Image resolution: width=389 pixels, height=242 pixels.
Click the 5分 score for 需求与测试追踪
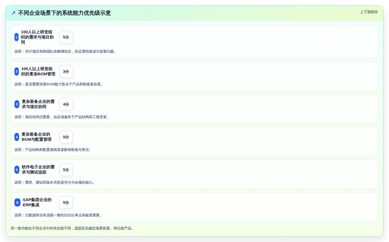pyautogui.click(x=66, y=170)
